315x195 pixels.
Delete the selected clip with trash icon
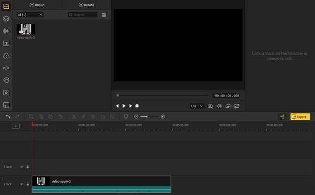click(60, 116)
